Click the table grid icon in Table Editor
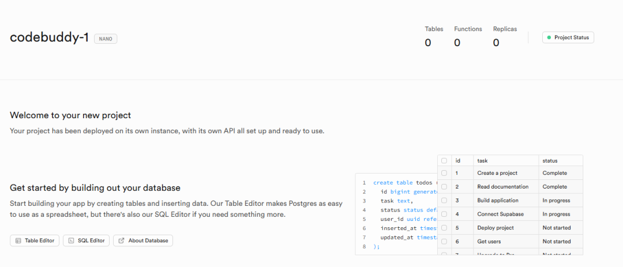 pos(18,240)
